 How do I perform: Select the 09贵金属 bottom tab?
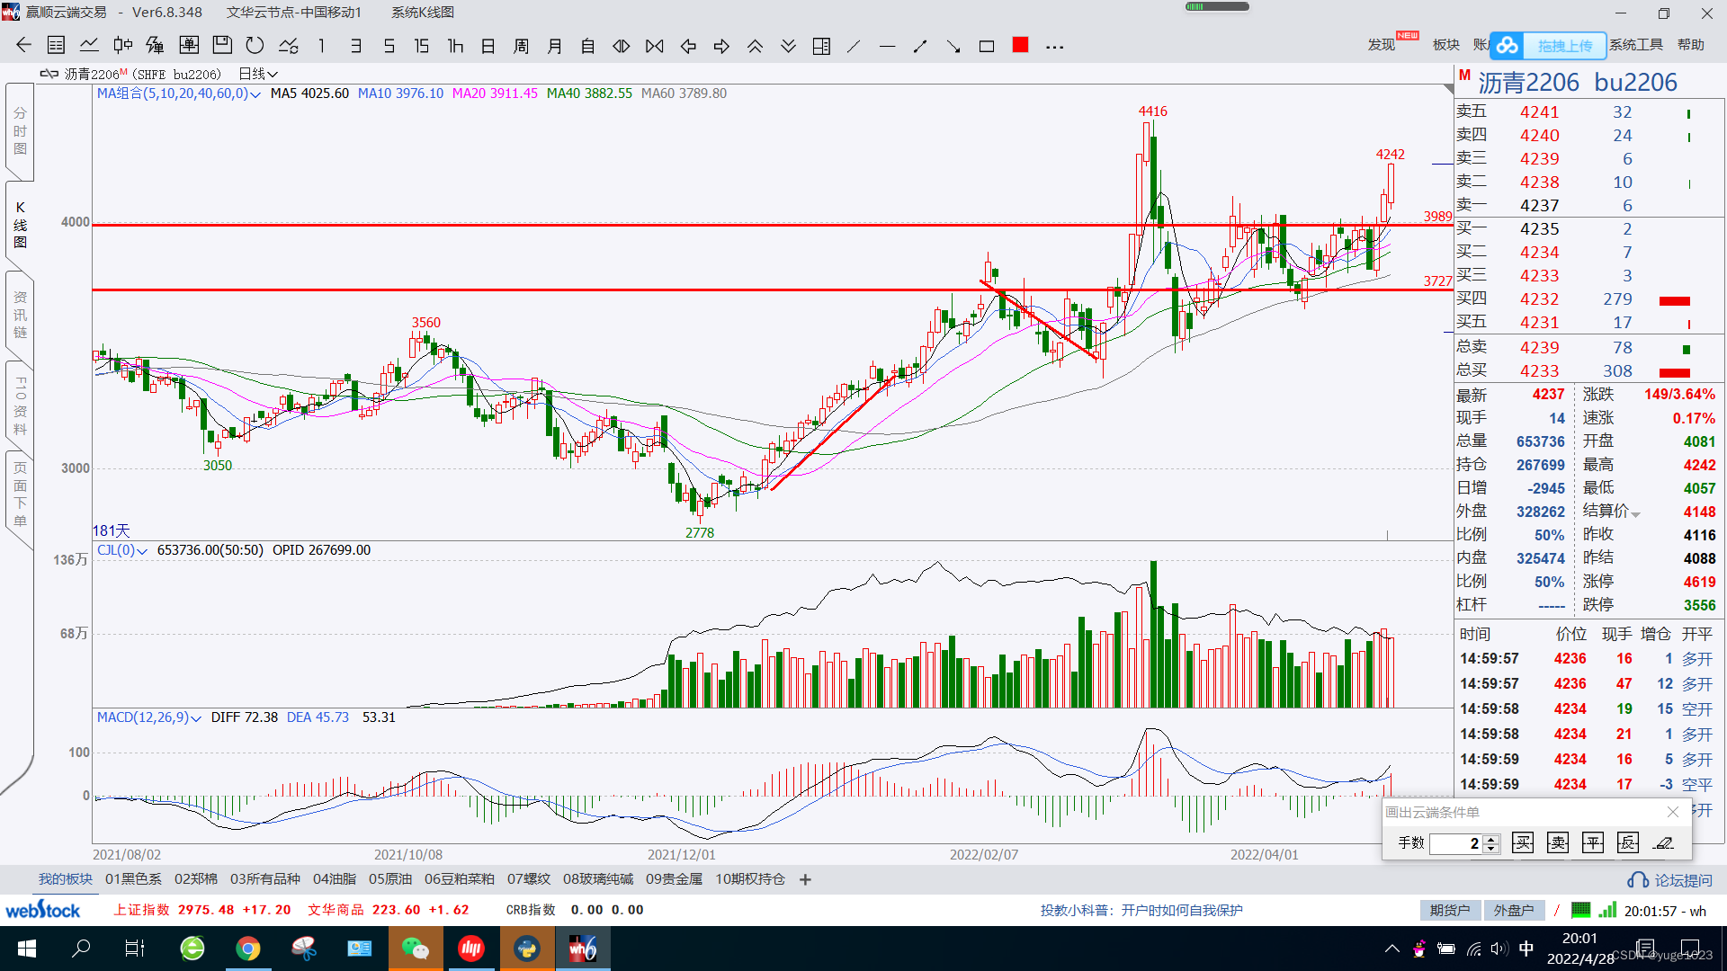674,879
